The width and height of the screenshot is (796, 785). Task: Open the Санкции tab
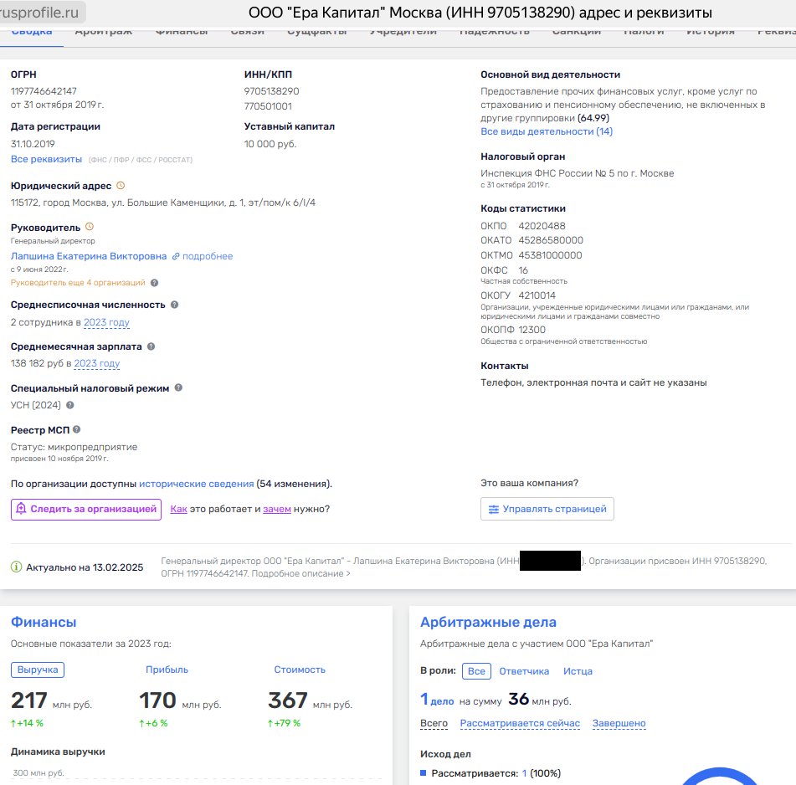(x=577, y=33)
